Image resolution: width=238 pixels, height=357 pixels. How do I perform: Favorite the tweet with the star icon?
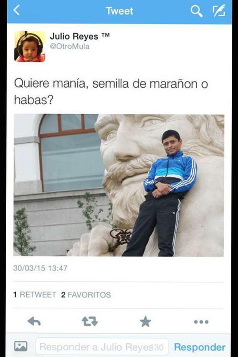tap(145, 322)
